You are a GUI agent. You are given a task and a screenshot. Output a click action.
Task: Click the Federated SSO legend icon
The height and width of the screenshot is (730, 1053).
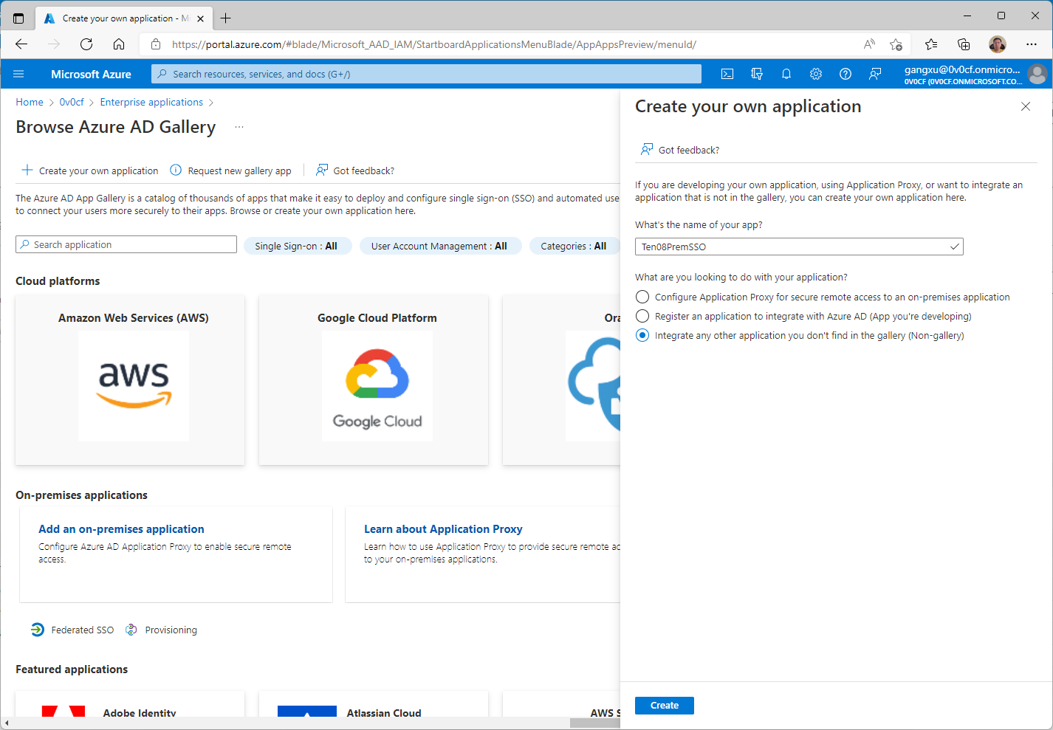(x=38, y=630)
